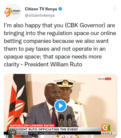Click the naval officer's white cap
The image size is (121, 138).
point(65,83)
